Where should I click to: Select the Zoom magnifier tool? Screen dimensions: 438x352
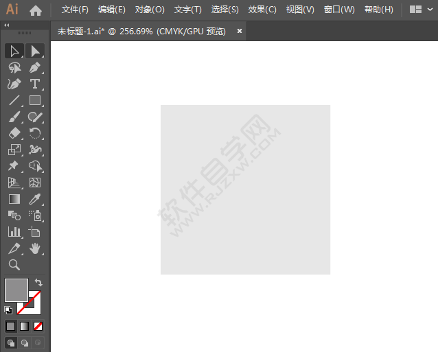[14, 265]
